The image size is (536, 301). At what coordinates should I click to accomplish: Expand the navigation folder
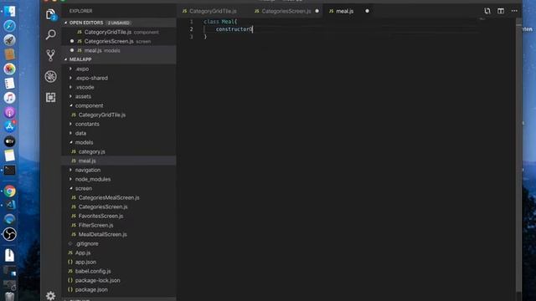88,170
